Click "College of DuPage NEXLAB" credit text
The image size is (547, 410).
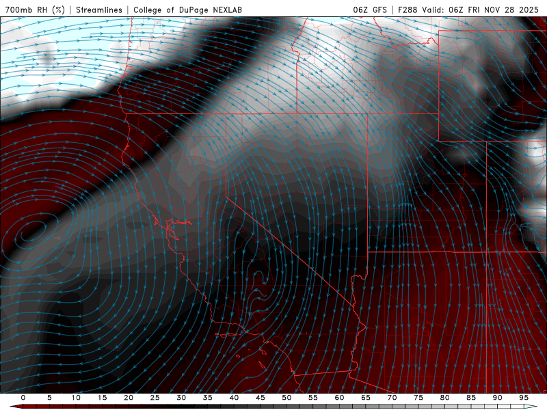tap(187, 10)
